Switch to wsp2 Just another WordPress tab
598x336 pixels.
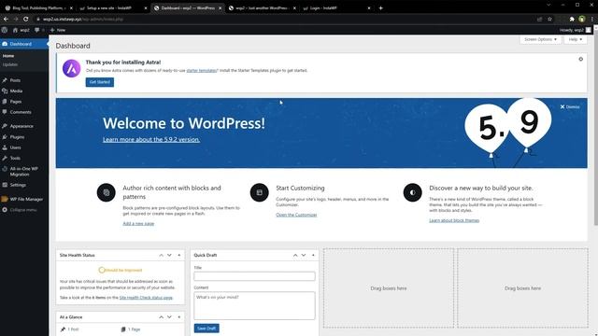tap(263, 8)
